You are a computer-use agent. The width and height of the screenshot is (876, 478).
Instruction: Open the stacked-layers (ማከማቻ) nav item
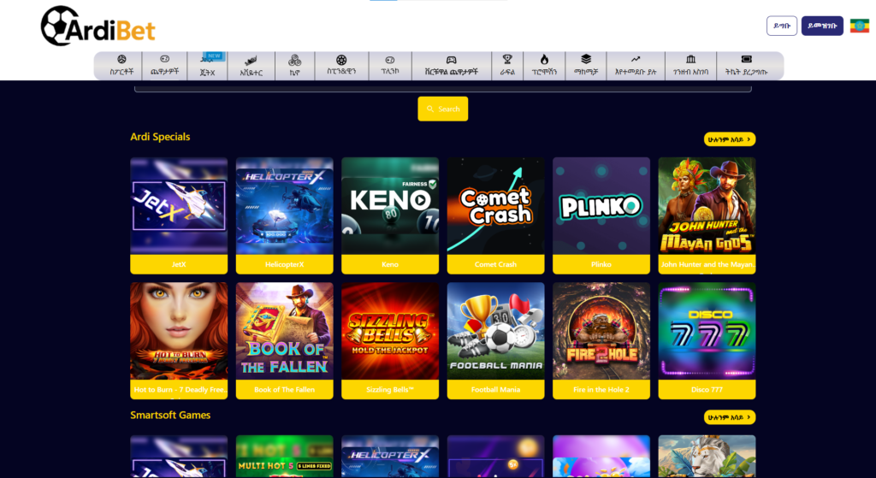[x=585, y=66]
